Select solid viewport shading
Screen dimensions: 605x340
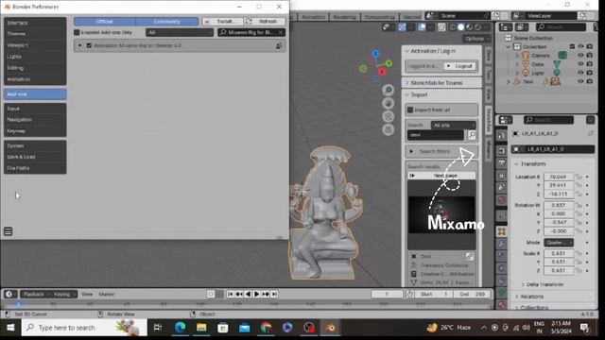[461, 27]
